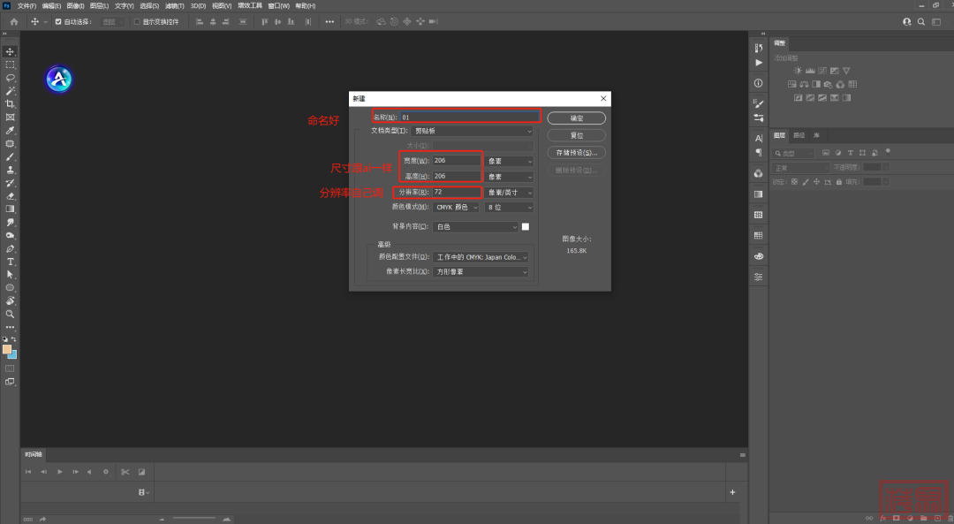Select the Magic Wand tool
The image size is (954, 524).
[x=10, y=91]
